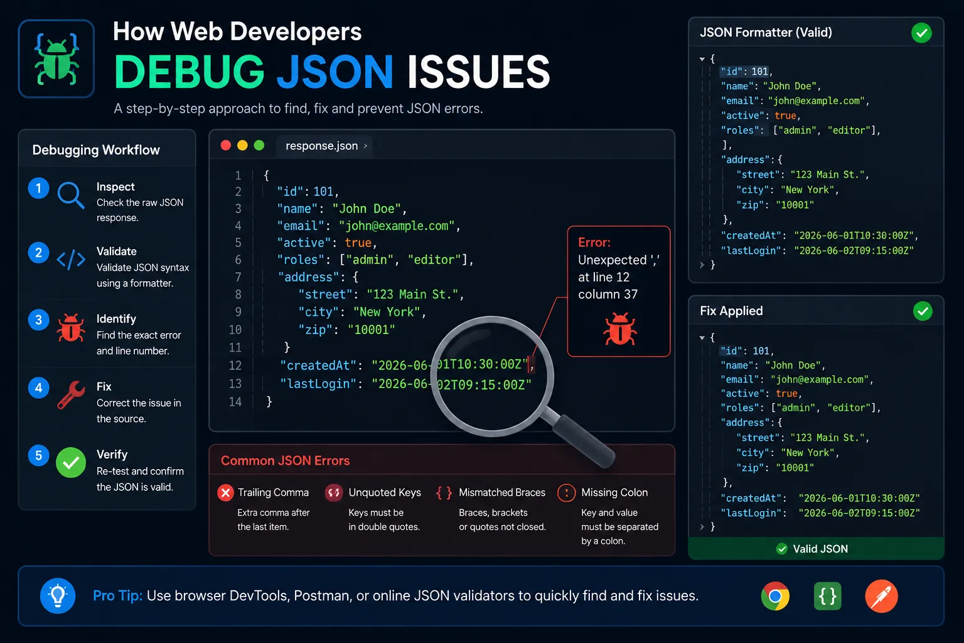Click the lightbulb icon beside Pro Tip

point(58,596)
